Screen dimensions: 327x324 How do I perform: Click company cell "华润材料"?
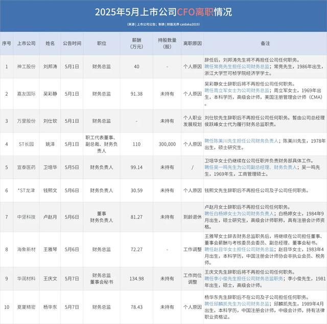pyautogui.click(x=26, y=278)
